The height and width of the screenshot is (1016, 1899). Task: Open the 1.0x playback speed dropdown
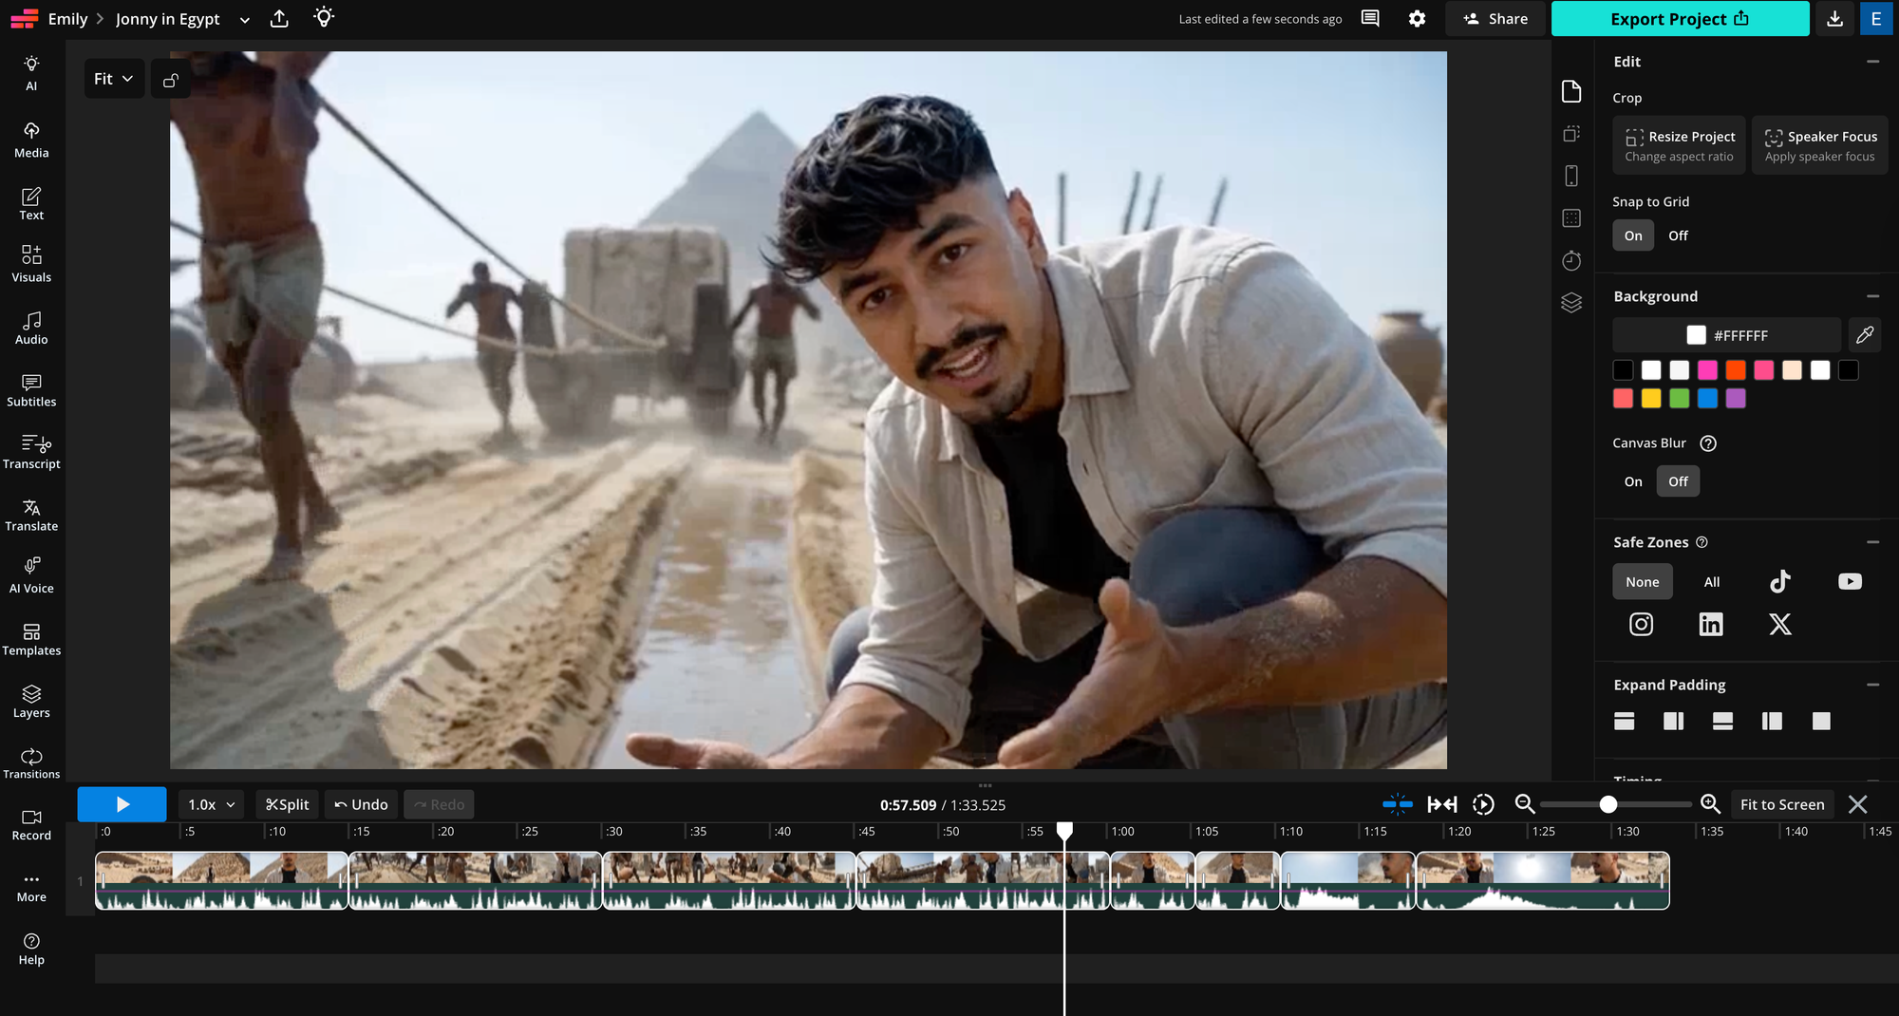[x=211, y=804]
